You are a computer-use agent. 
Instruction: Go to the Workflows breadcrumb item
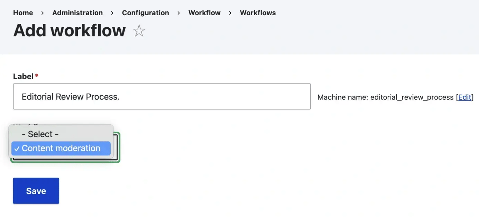258,13
